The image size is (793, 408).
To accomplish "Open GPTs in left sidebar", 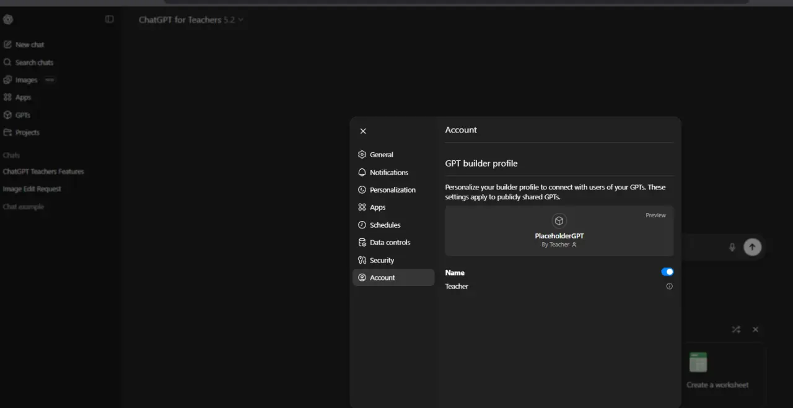I will [x=17, y=115].
